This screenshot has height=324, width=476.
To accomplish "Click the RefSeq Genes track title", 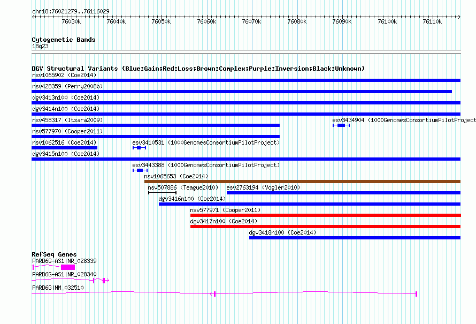I will pyautogui.click(x=55, y=254).
